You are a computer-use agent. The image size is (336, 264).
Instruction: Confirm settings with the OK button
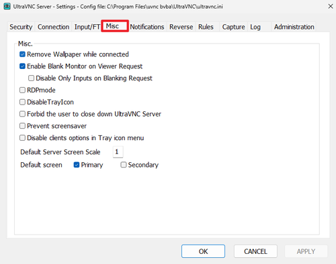tap(203, 251)
